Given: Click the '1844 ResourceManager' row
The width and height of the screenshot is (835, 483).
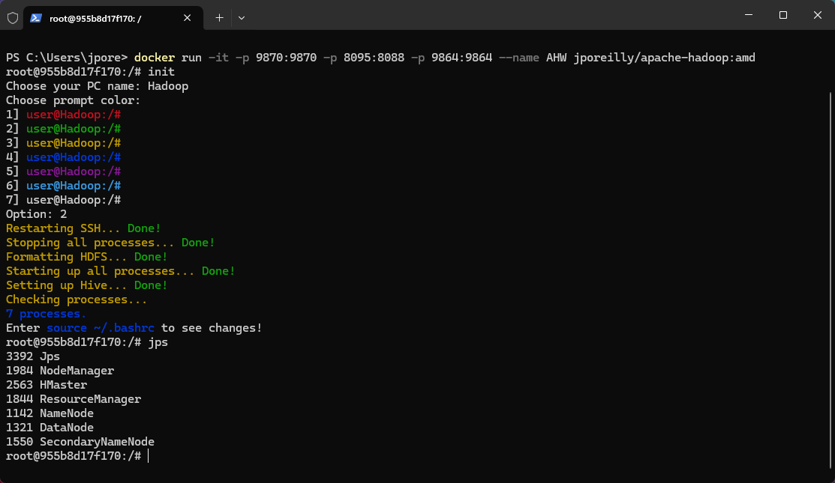Looking at the screenshot, I should click(x=74, y=399).
